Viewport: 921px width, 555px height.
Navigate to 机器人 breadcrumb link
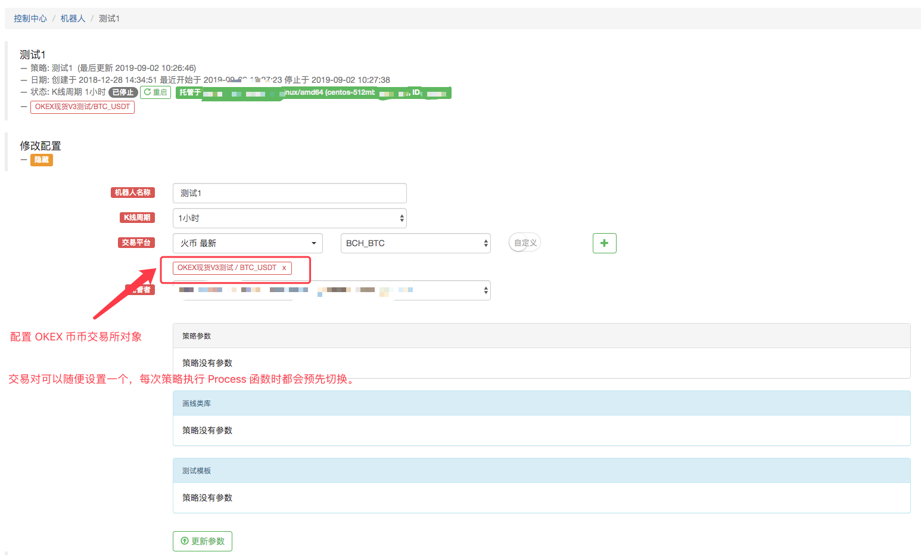pyautogui.click(x=73, y=18)
